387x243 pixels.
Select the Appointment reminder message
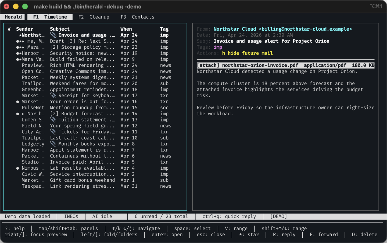tap(95, 90)
